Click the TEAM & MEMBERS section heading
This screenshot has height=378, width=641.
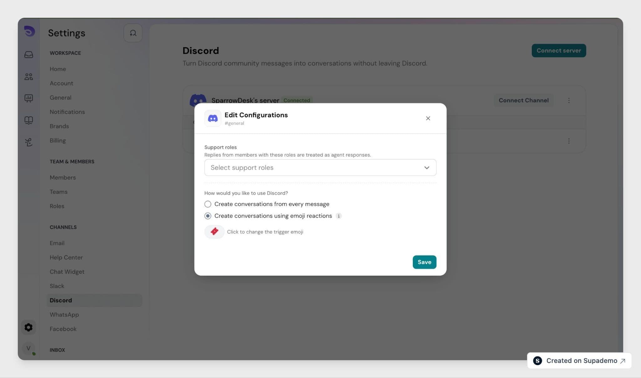point(72,162)
